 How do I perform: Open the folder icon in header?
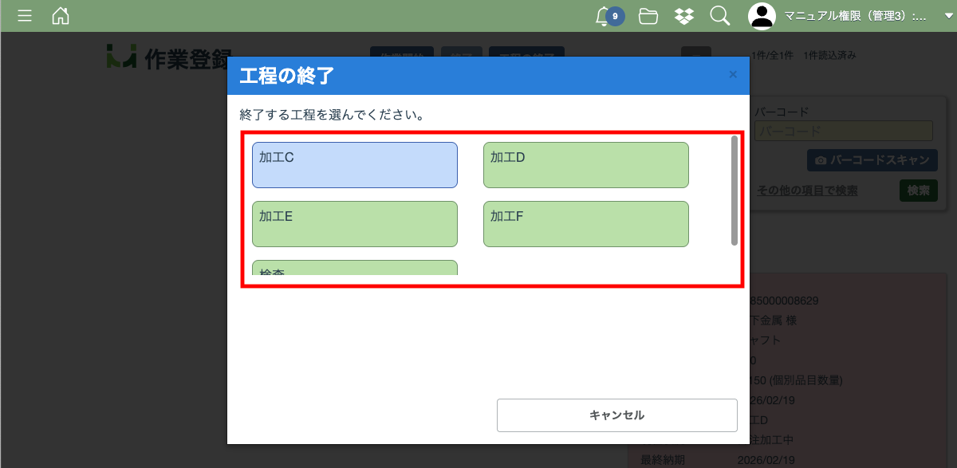point(648,16)
